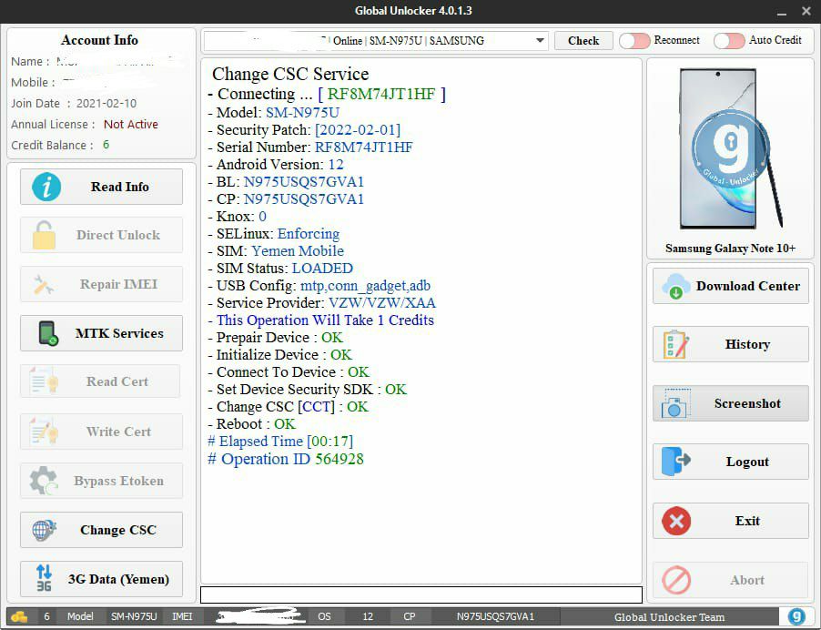Click the Write Cert pencil document icon

pos(44,431)
